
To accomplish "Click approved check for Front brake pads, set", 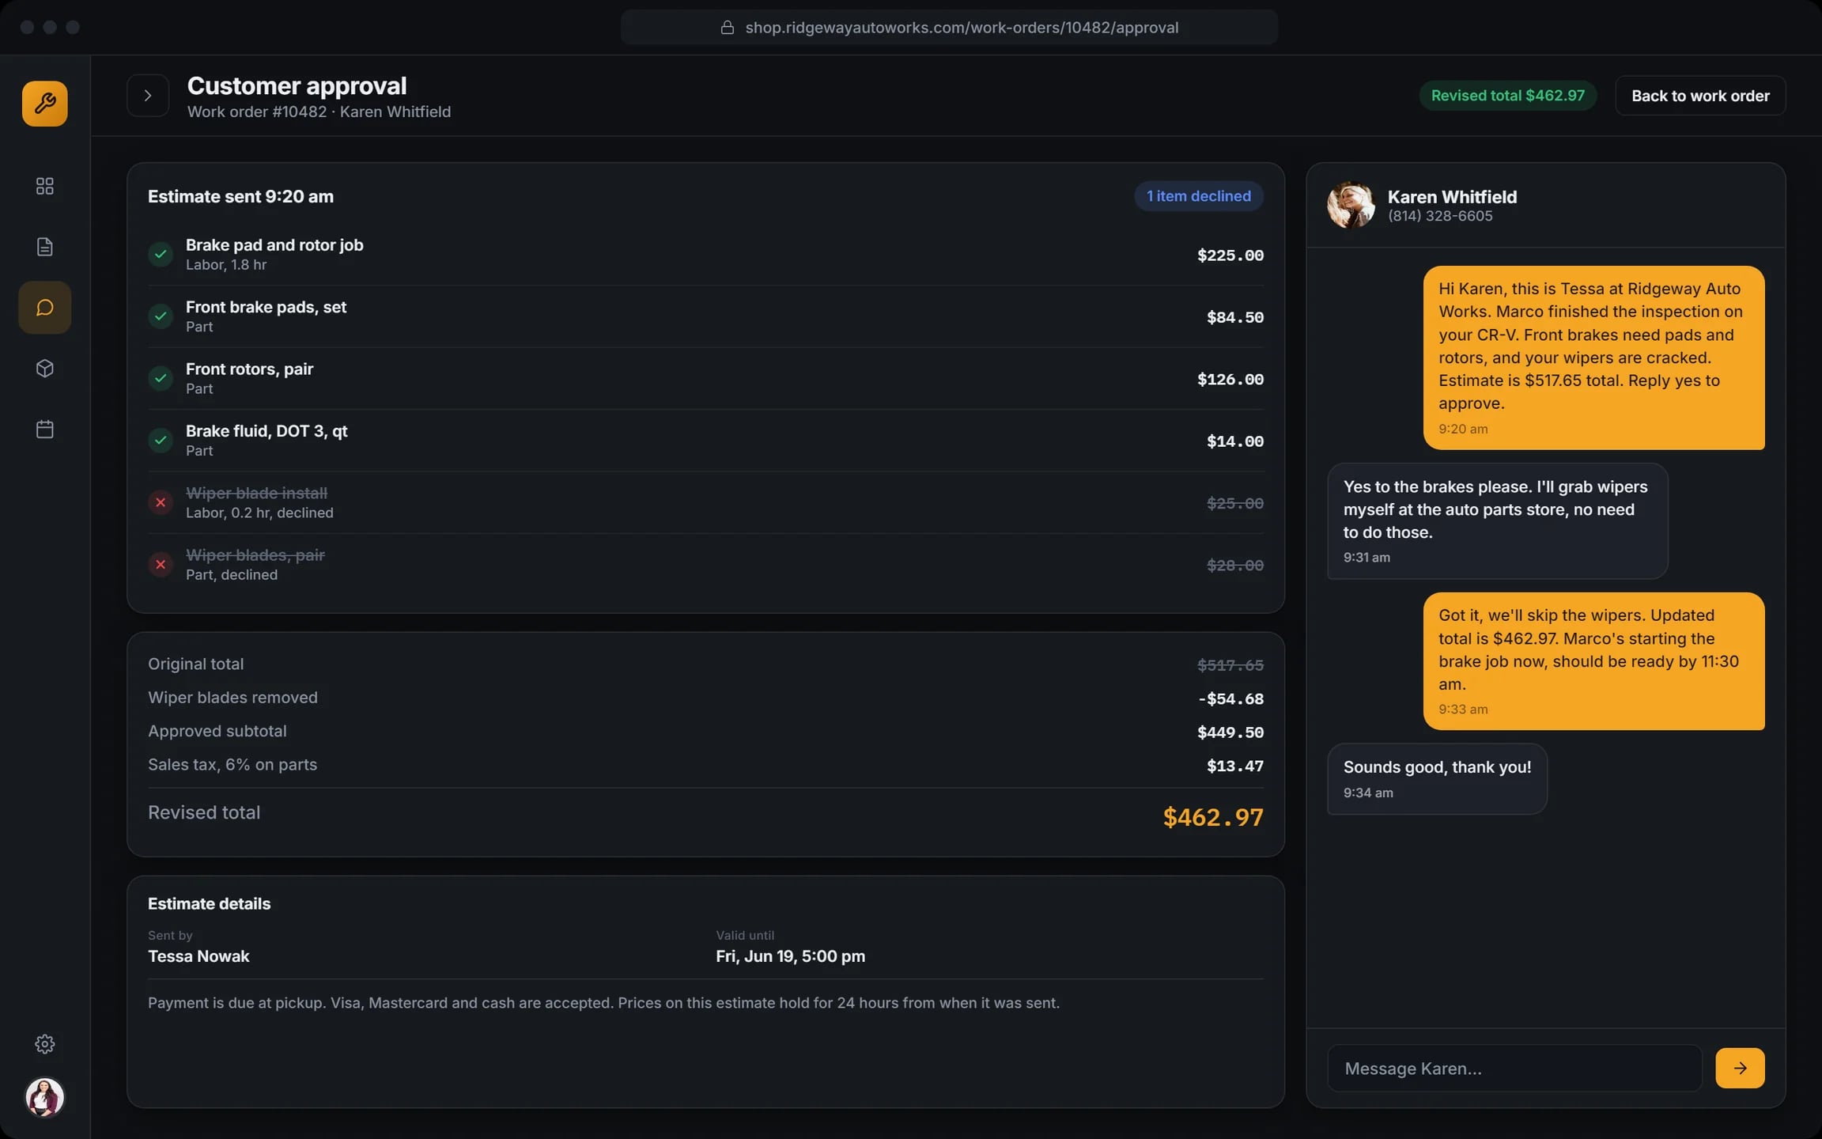I will tap(161, 316).
